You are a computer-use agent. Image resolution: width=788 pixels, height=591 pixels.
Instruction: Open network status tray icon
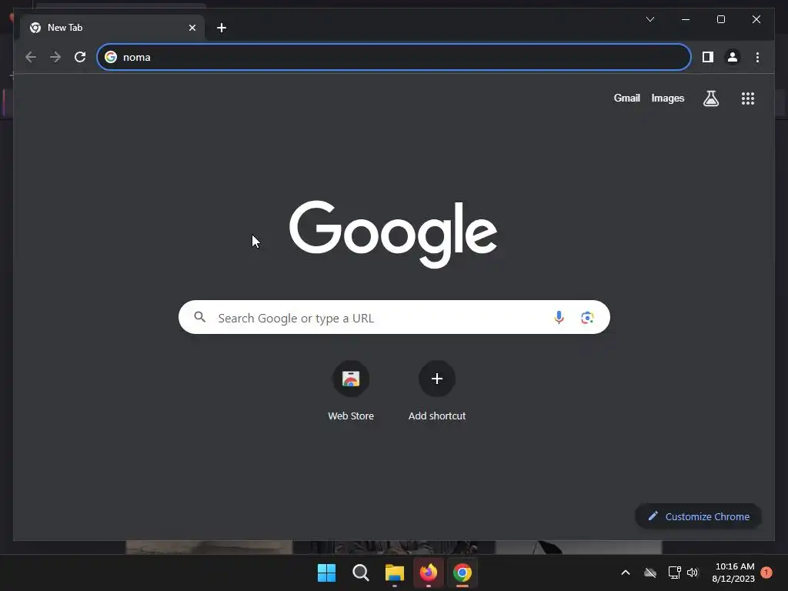(x=674, y=573)
